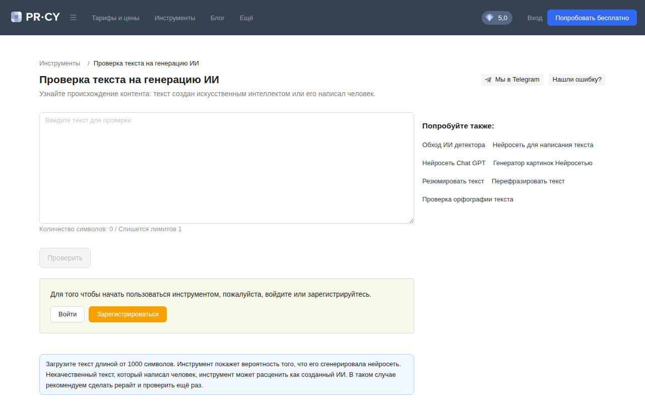Click the PR-CY logo icon
Image resolution: width=645 pixels, height=403 pixels.
pyautogui.click(x=16, y=17)
